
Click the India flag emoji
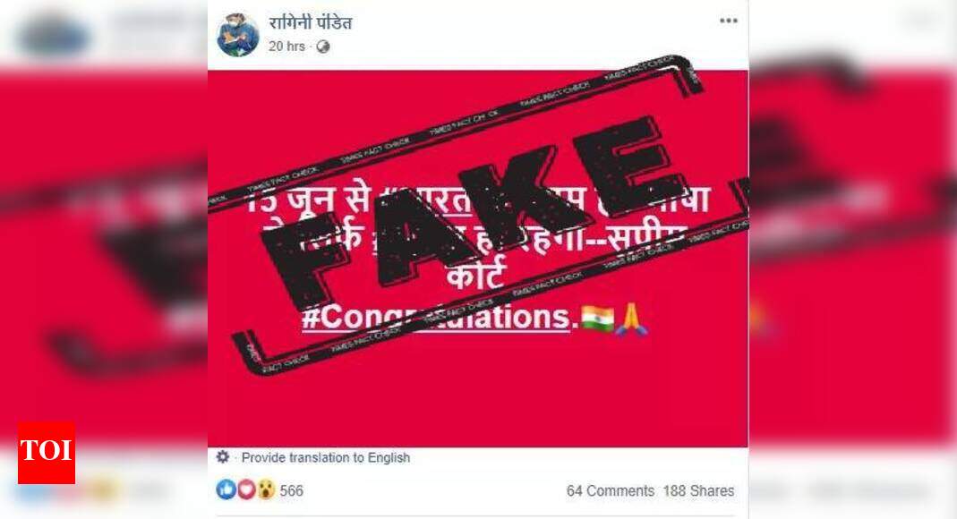point(597,319)
